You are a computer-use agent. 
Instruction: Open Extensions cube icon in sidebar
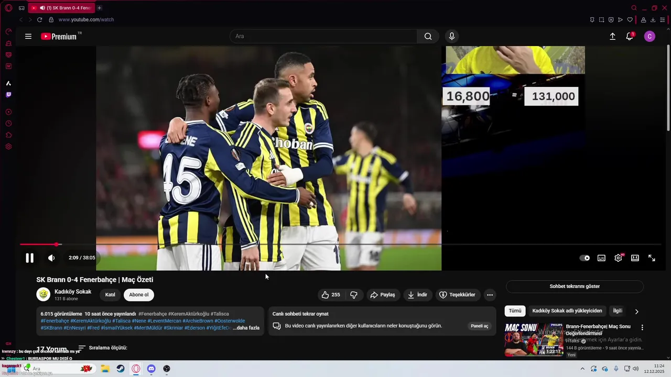(8, 135)
